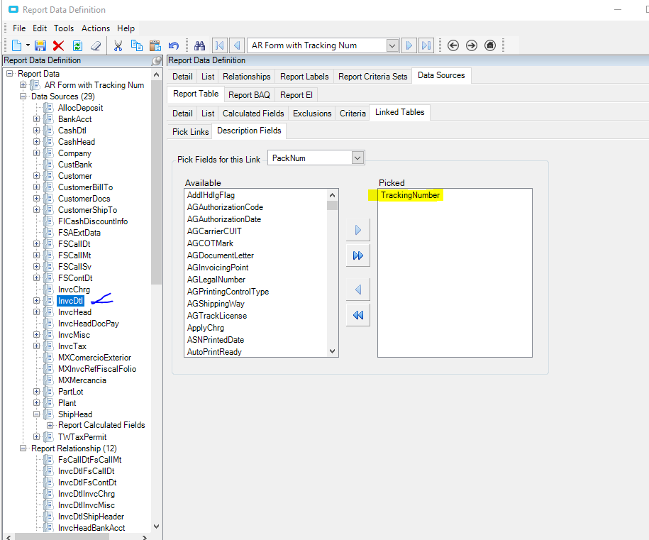Collapse the Report Data root node

point(9,74)
